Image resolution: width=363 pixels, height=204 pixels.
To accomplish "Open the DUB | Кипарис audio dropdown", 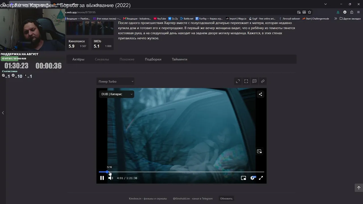I will click(x=117, y=94).
